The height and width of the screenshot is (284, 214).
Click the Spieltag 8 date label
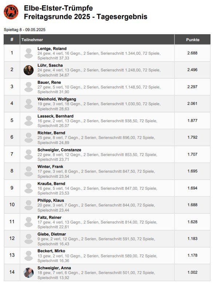pos(25,30)
